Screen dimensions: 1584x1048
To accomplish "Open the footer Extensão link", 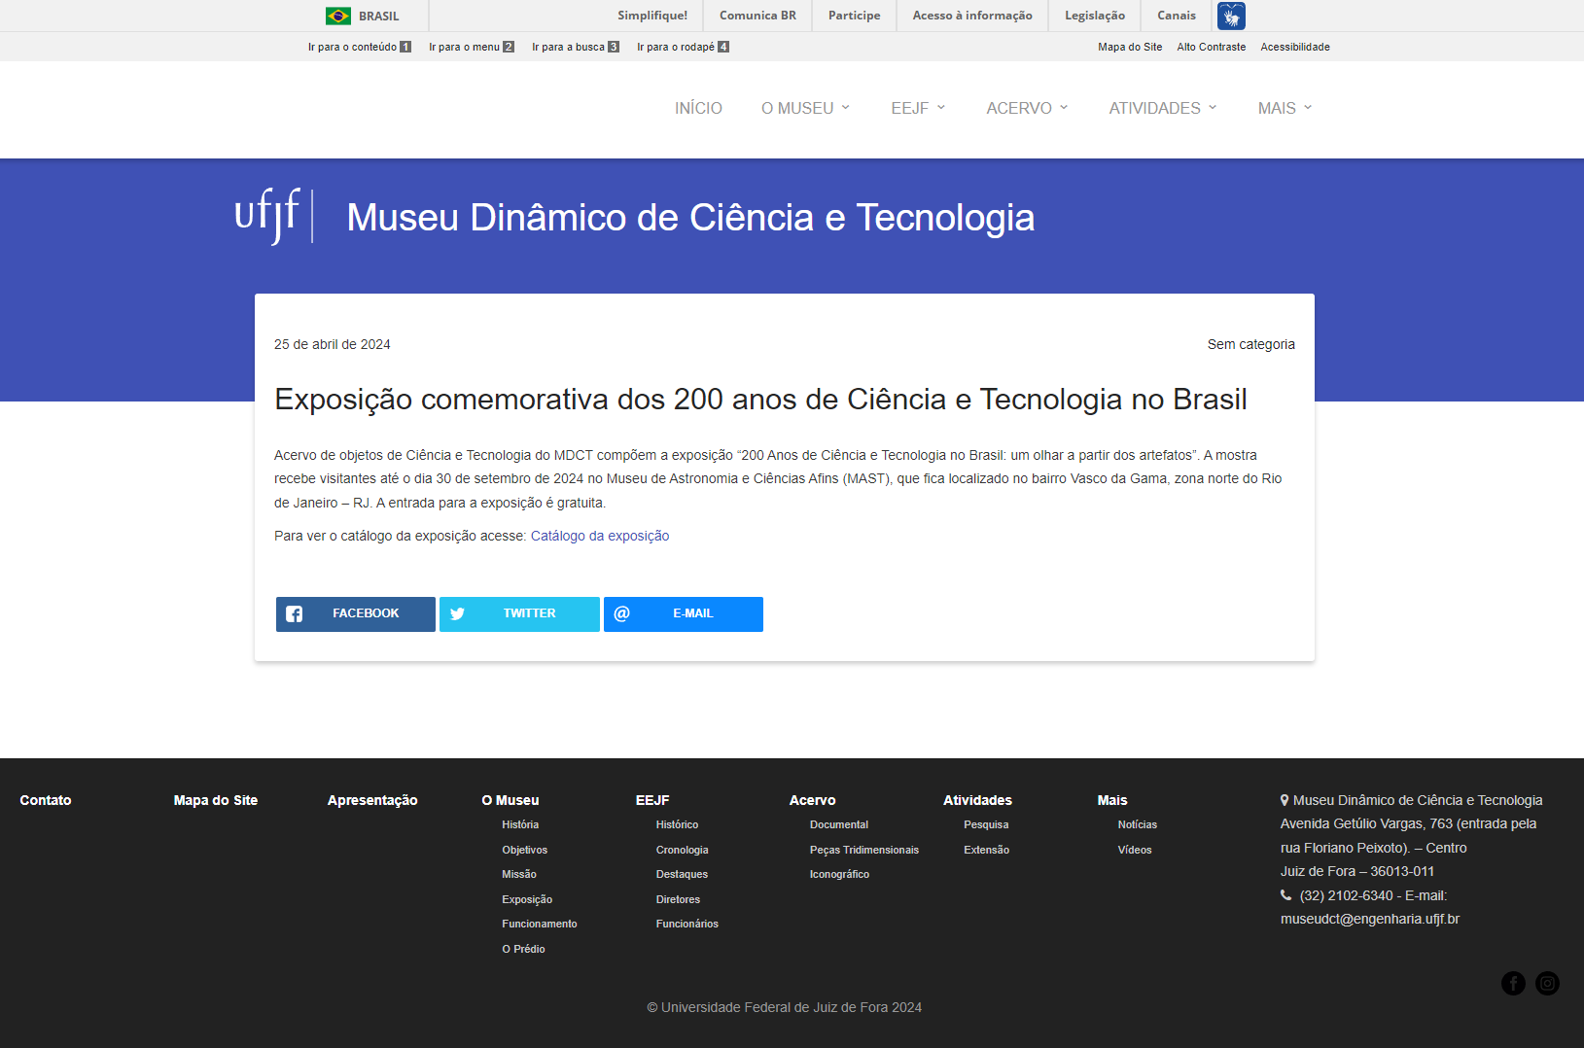I will [x=987, y=850].
